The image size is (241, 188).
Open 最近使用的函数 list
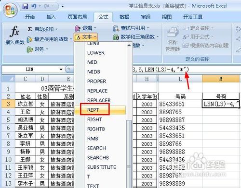pyautogui.click(x=49, y=39)
